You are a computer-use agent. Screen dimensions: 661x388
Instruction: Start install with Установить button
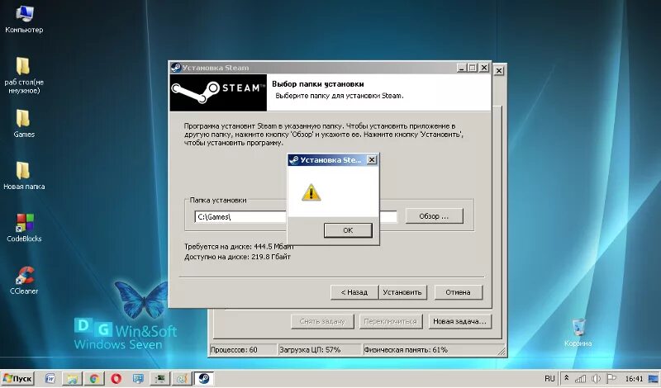coord(402,292)
